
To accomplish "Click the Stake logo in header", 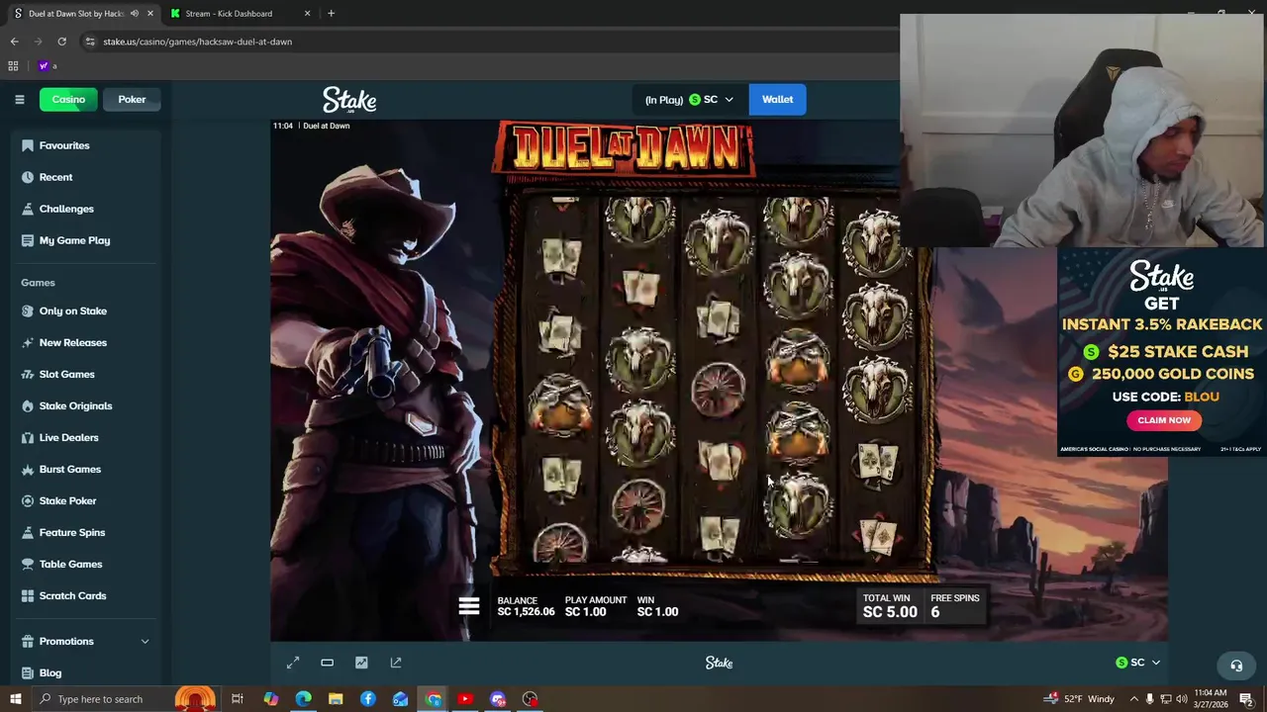I will [x=349, y=99].
